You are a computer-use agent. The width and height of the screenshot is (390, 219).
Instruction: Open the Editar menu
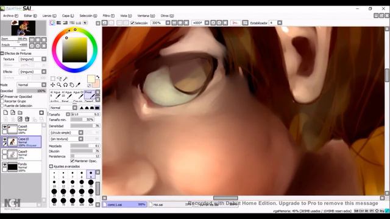click(x=30, y=16)
